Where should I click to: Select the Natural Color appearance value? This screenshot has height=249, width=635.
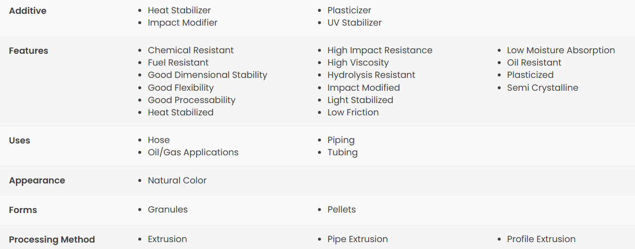coord(177,180)
